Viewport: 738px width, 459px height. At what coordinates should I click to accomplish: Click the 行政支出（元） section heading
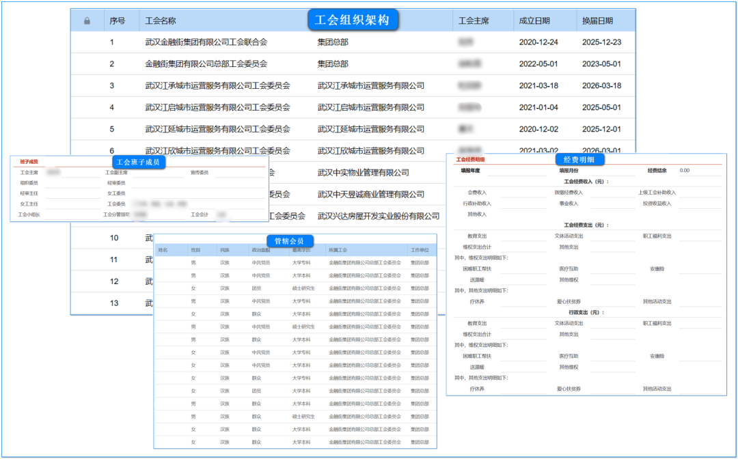tap(586, 313)
